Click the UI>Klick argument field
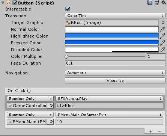 [109, 106]
